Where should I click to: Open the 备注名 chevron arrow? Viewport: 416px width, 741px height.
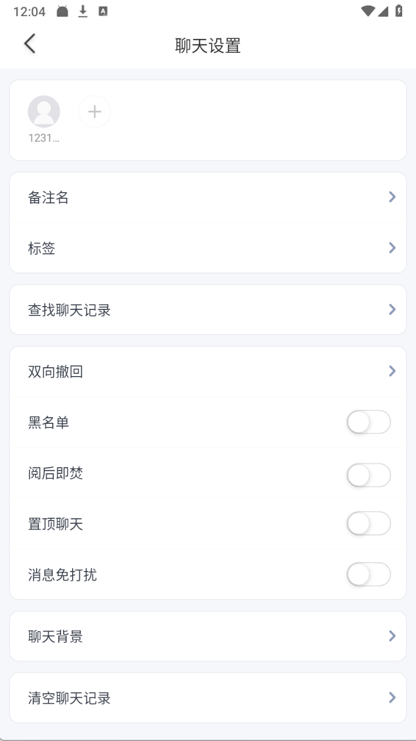tap(392, 197)
